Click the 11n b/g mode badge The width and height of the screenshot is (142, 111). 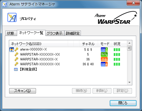point(104,50)
